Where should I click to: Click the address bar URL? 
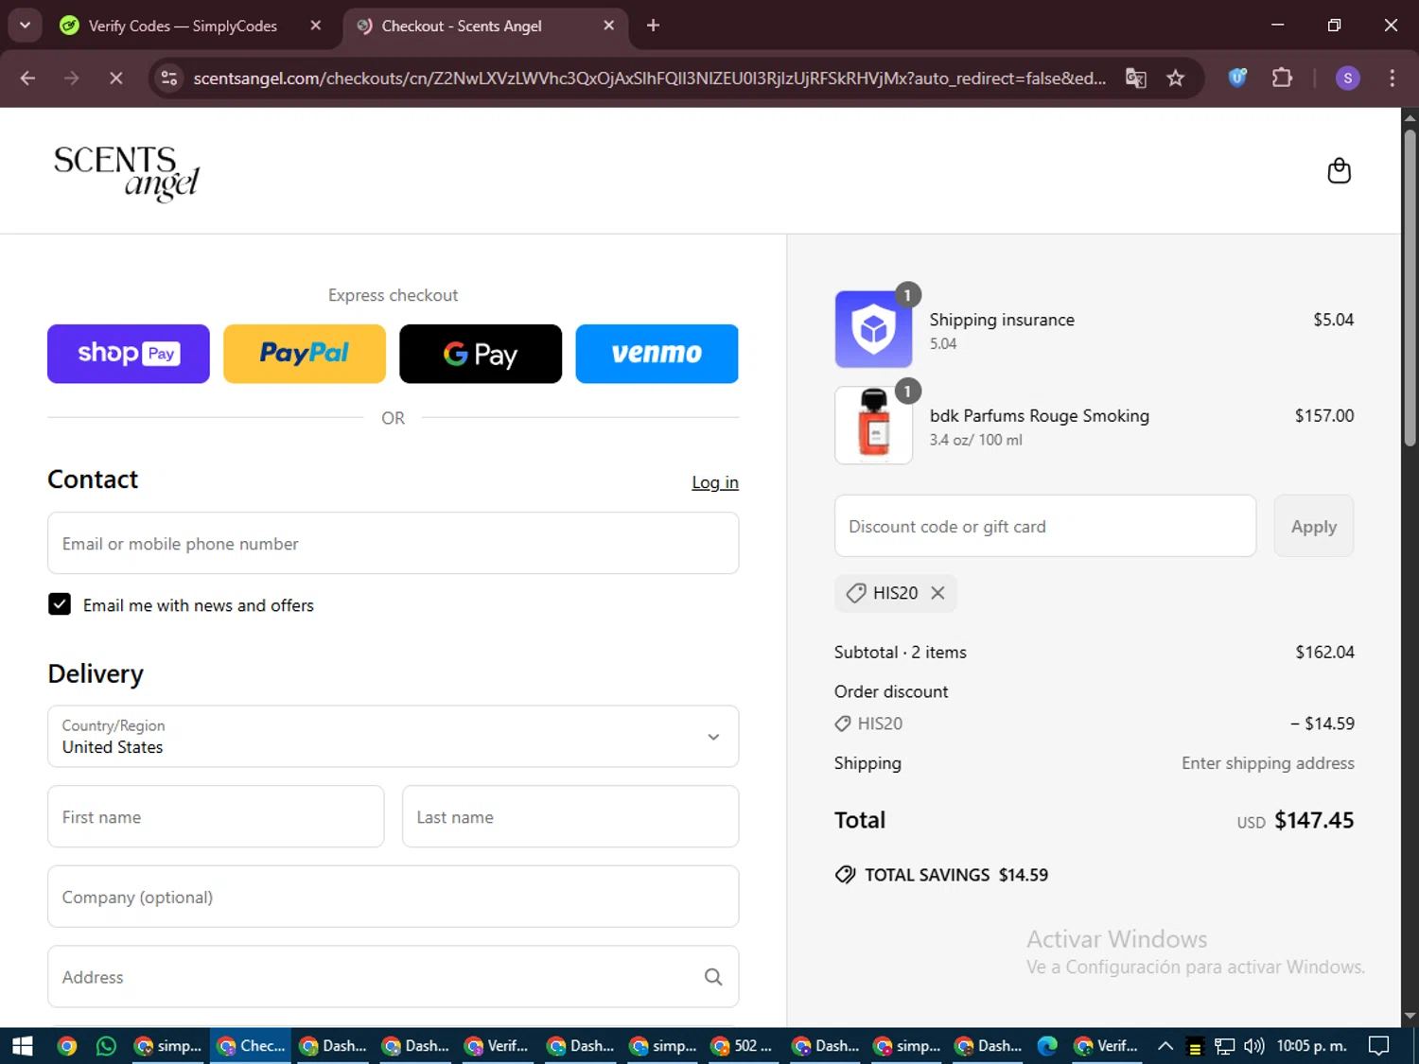650,78
